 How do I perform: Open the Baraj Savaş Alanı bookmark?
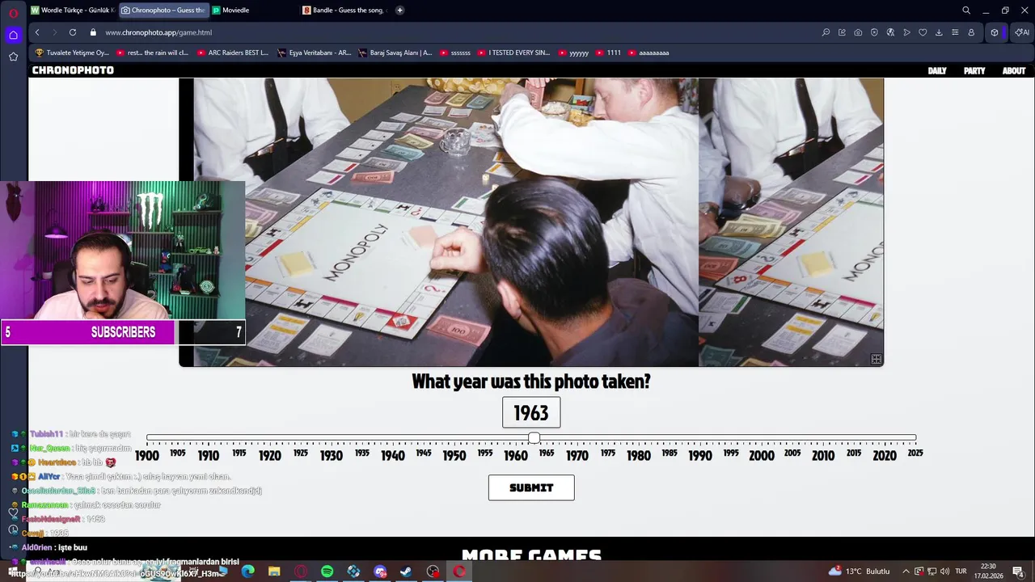click(x=395, y=53)
